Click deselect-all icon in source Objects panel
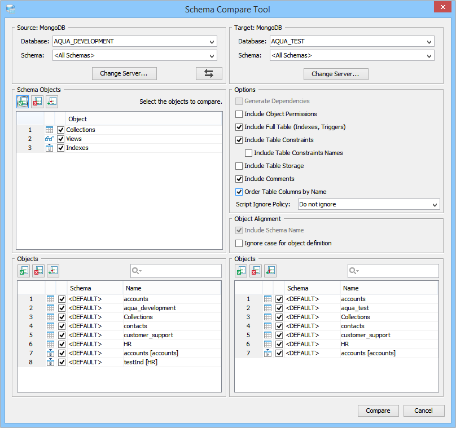Viewport: 456px width, 428px height. 38,271
